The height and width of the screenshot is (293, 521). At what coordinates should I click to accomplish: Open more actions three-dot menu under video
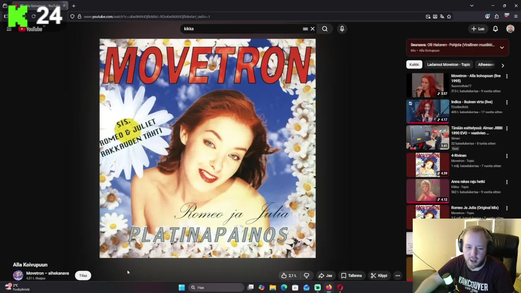[398, 276]
